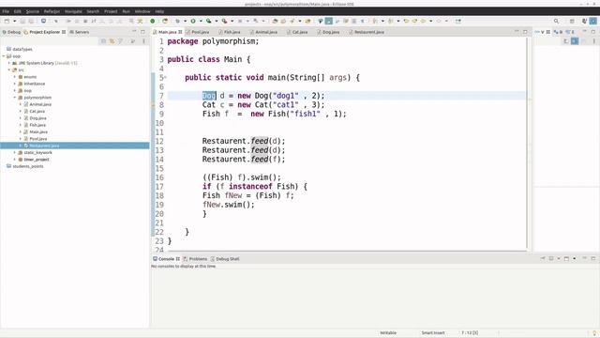The image size is (600, 338).
Task: Click the green Run launch circle icon
Action: point(152,21)
